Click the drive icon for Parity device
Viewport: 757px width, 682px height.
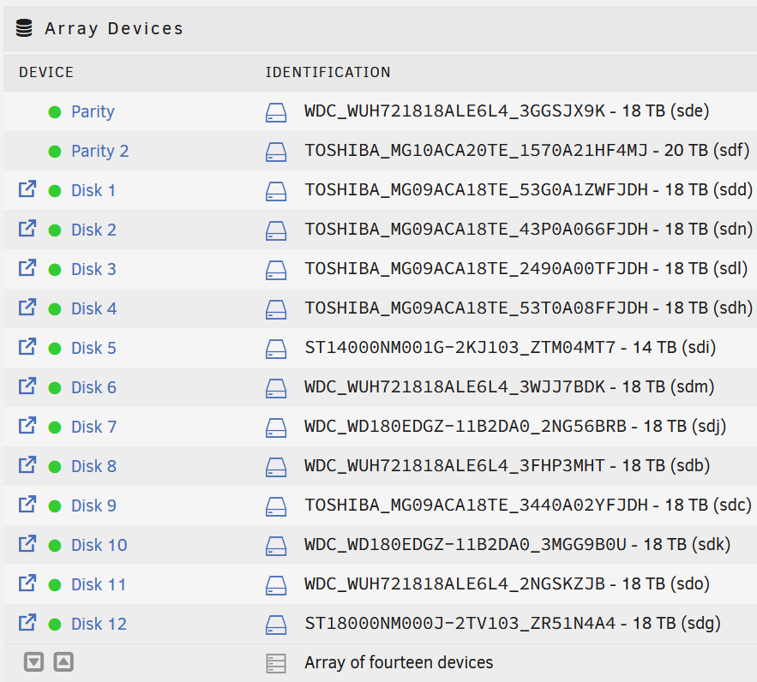tap(276, 112)
